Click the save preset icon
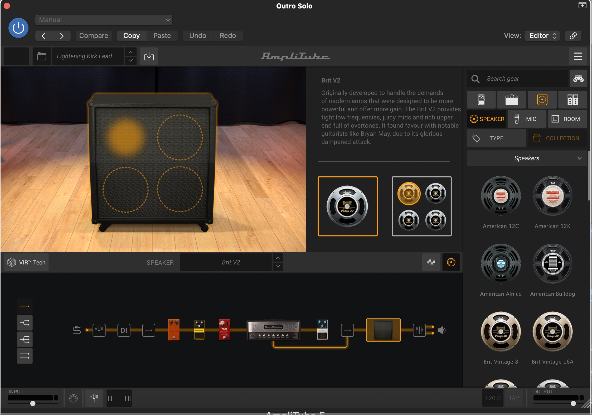Viewport: 592px width, 415px height. tap(149, 56)
